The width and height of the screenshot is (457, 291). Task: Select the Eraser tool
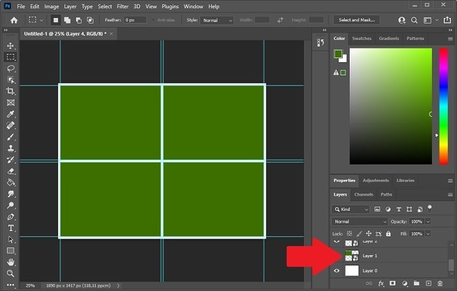(x=10, y=171)
